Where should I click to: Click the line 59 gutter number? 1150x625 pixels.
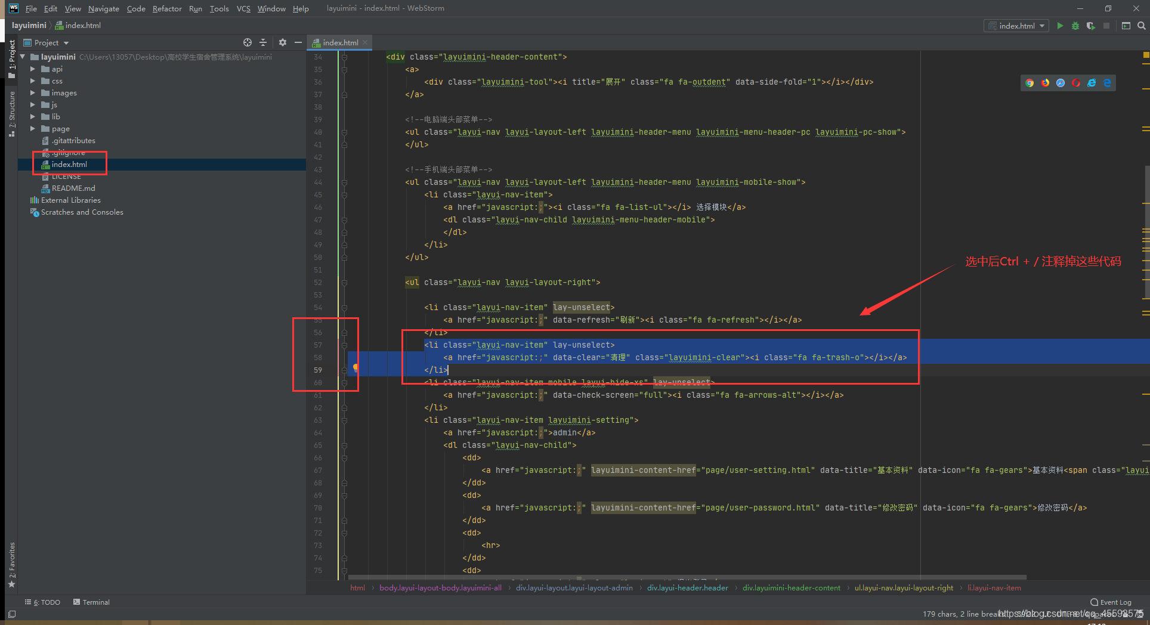click(318, 370)
